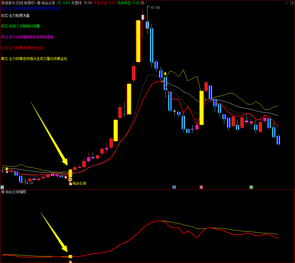Click the 解 marker icon at bottom left

[x=2, y=187]
